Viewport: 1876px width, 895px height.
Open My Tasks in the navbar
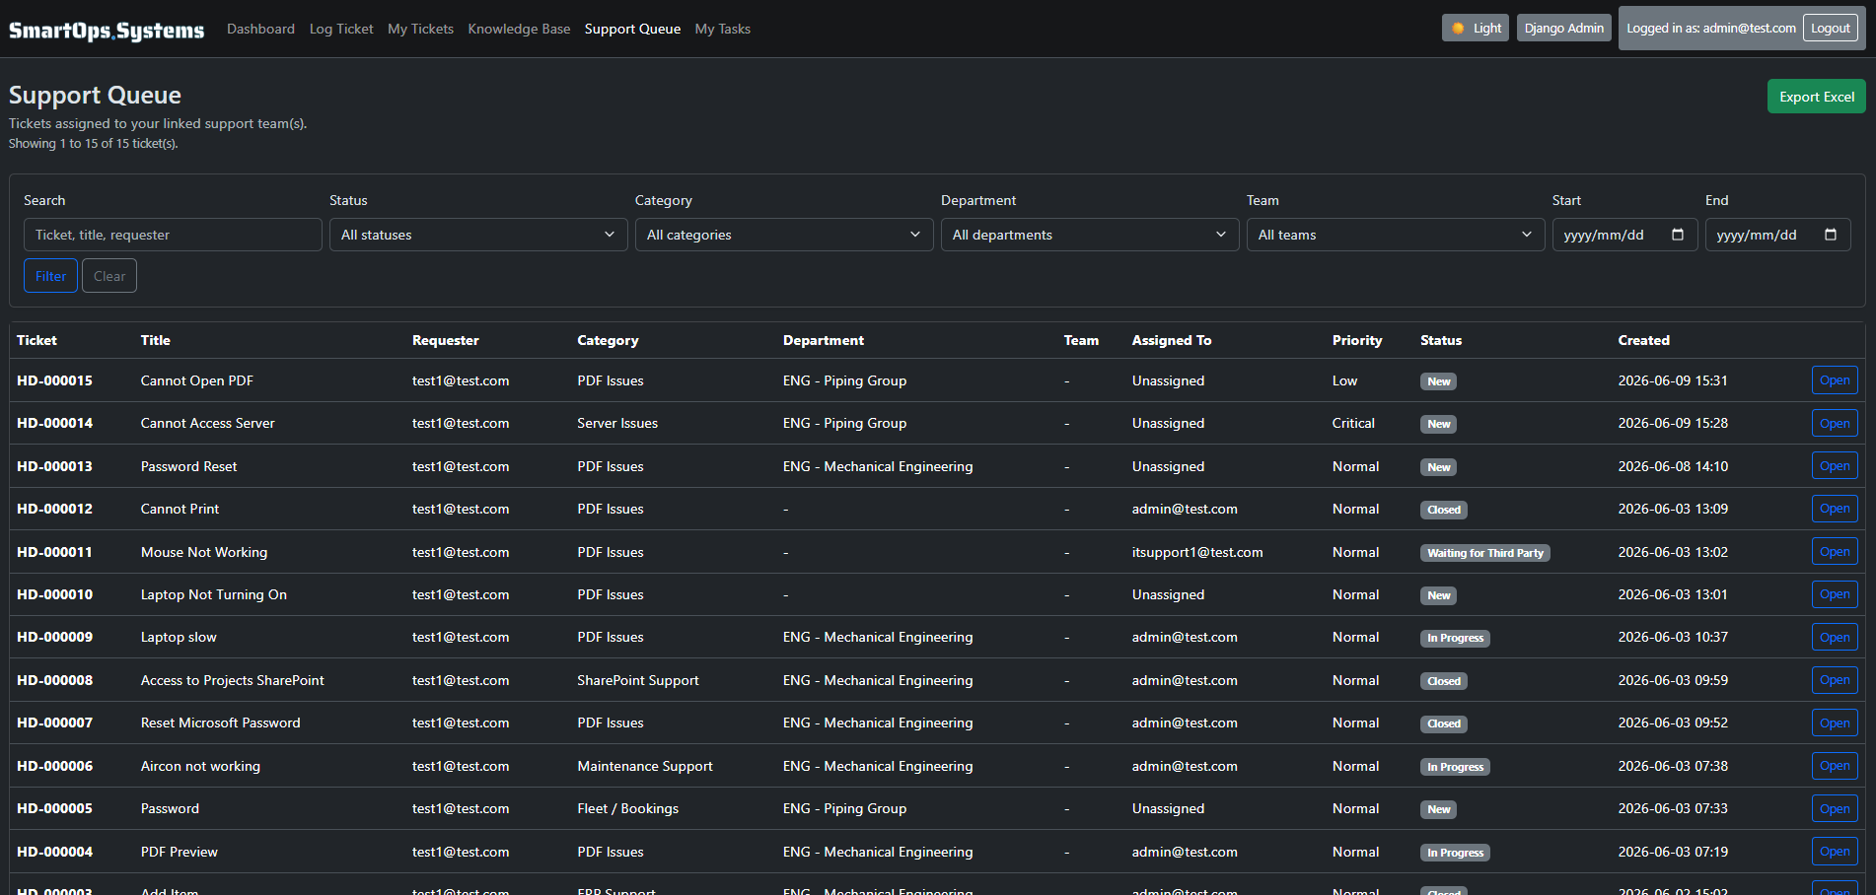click(x=723, y=29)
